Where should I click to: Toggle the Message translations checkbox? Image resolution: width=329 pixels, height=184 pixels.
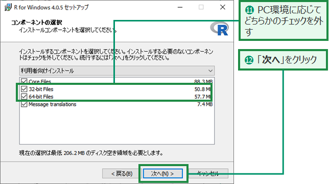click(24, 104)
